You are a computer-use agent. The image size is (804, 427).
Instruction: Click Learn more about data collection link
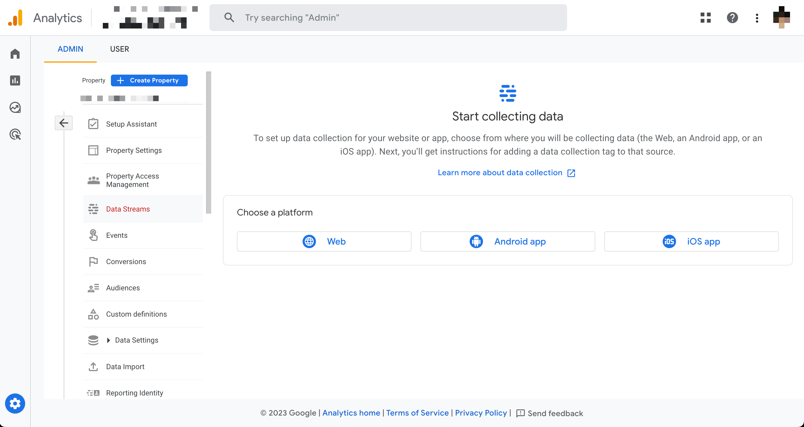(x=507, y=172)
